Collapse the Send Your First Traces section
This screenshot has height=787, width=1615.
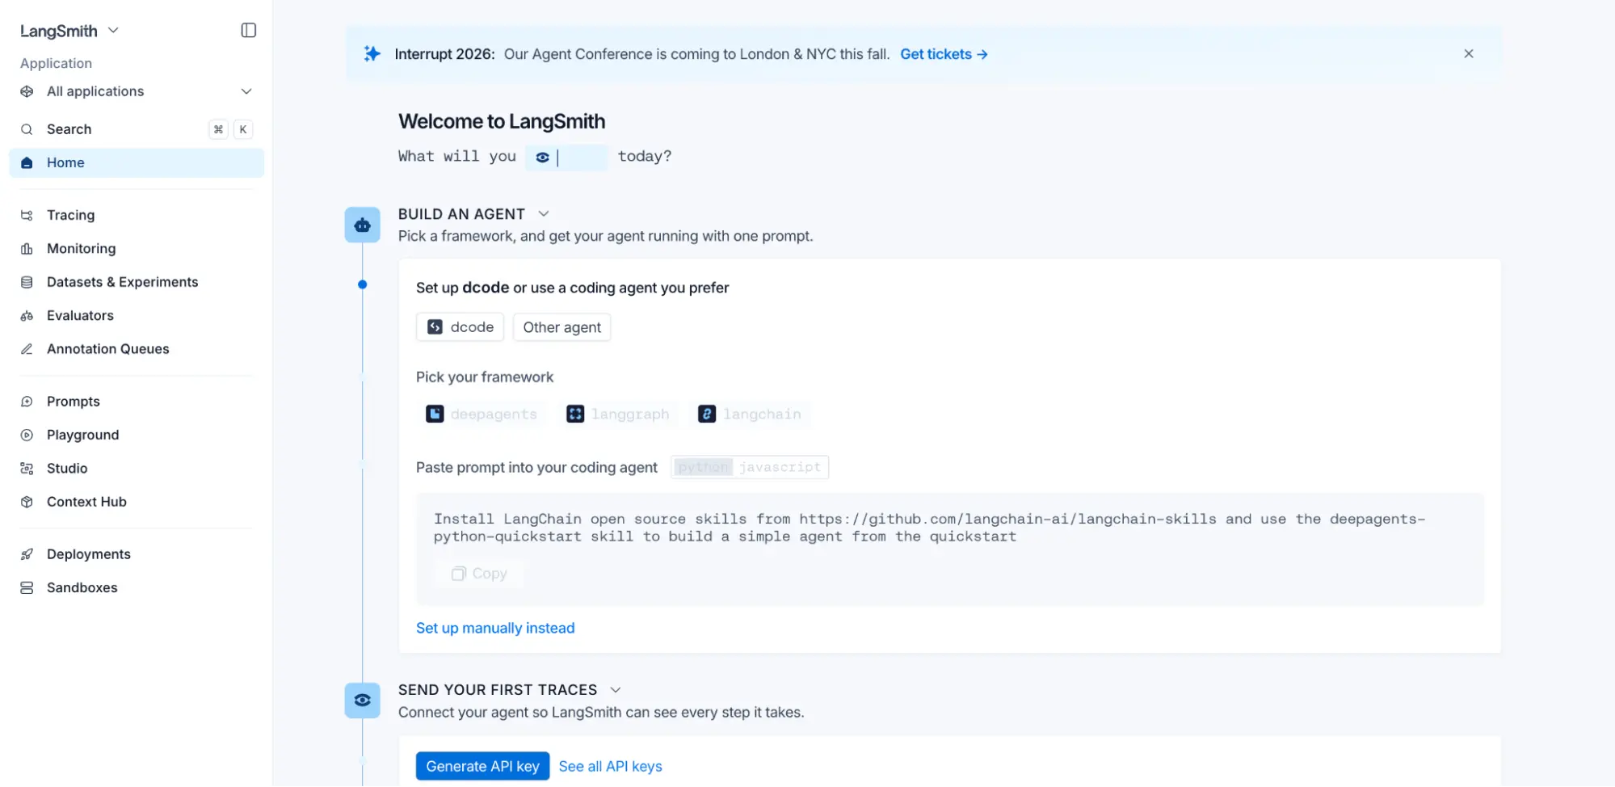tap(616, 690)
